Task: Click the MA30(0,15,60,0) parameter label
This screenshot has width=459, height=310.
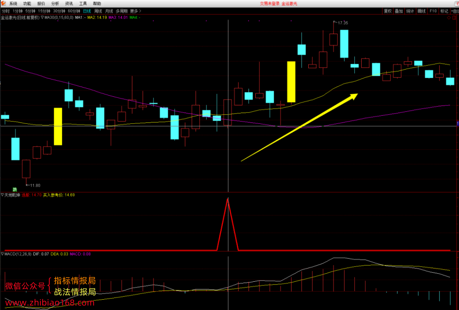Action: pos(59,17)
